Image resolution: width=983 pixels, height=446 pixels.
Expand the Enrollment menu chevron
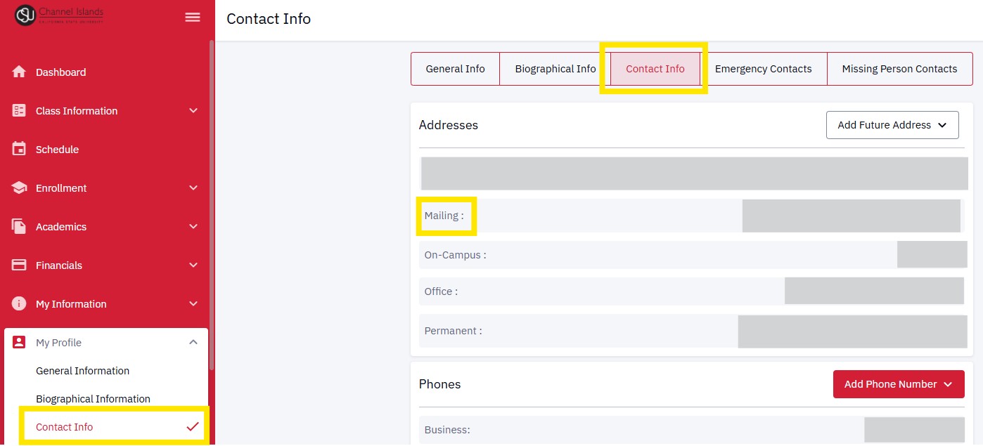click(193, 188)
